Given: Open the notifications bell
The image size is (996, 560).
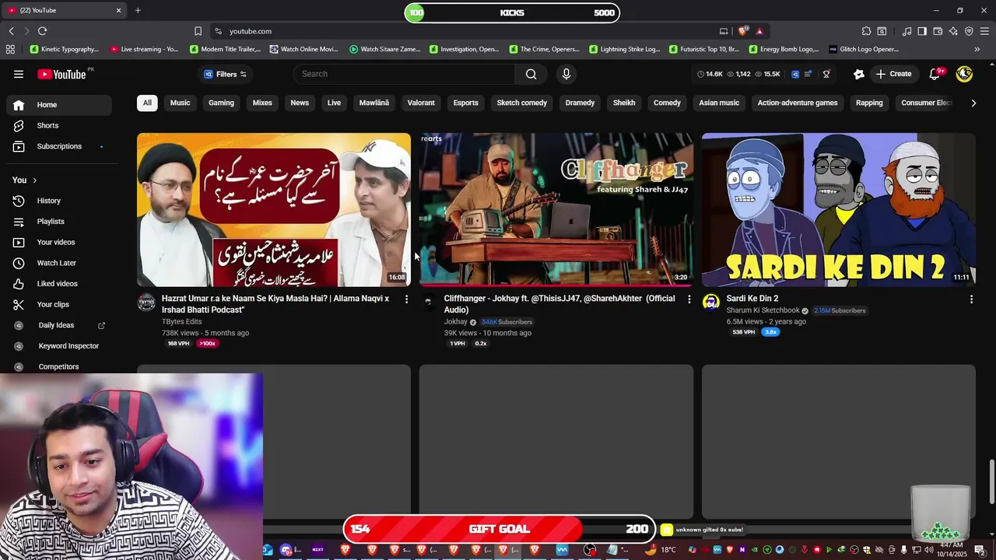Looking at the screenshot, I should [x=936, y=74].
